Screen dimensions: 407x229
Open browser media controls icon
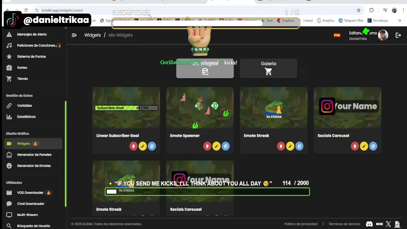385,10
